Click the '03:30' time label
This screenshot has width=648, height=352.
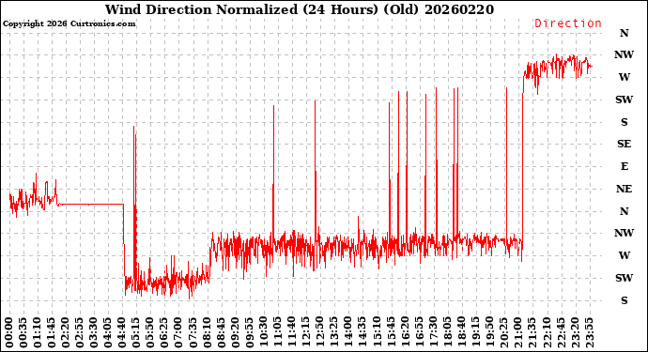coord(94,333)
